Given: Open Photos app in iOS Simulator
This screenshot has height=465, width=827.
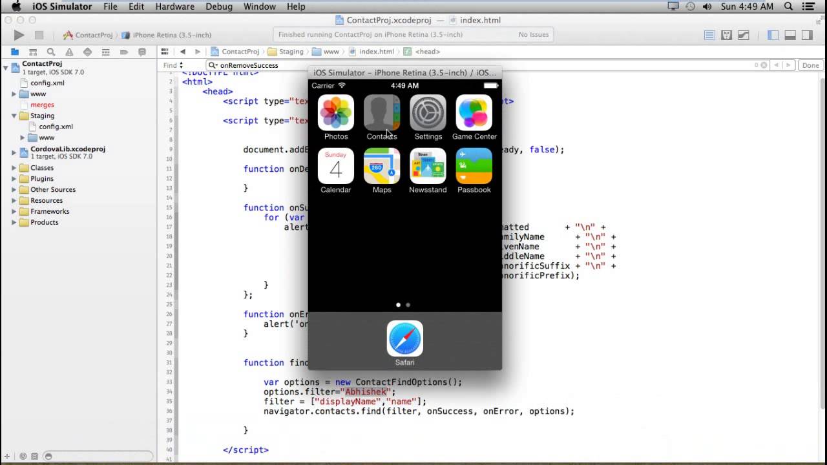Looking at the screenshot, I should (336, 113).
